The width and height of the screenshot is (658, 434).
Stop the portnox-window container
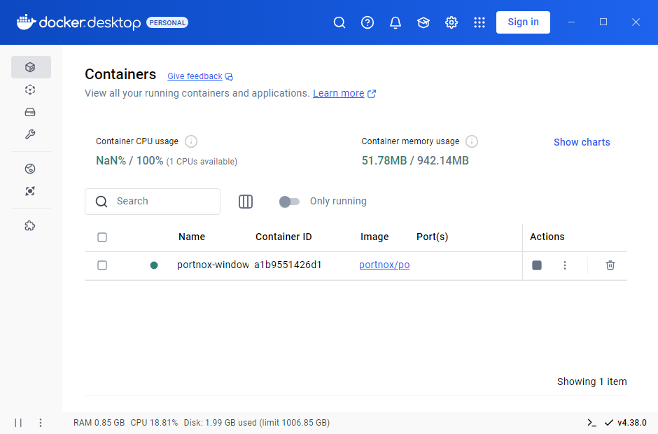(x=537, y=265)
